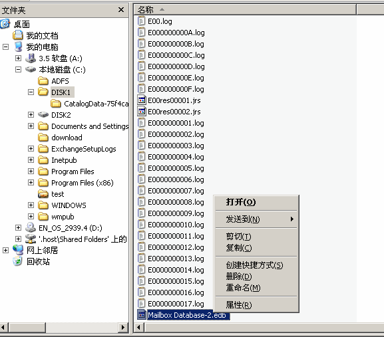Click the E00res00002.jrs file icon
Image resolution: width=384 pixels, height=337 pixels.
click(x=141, y=112)
